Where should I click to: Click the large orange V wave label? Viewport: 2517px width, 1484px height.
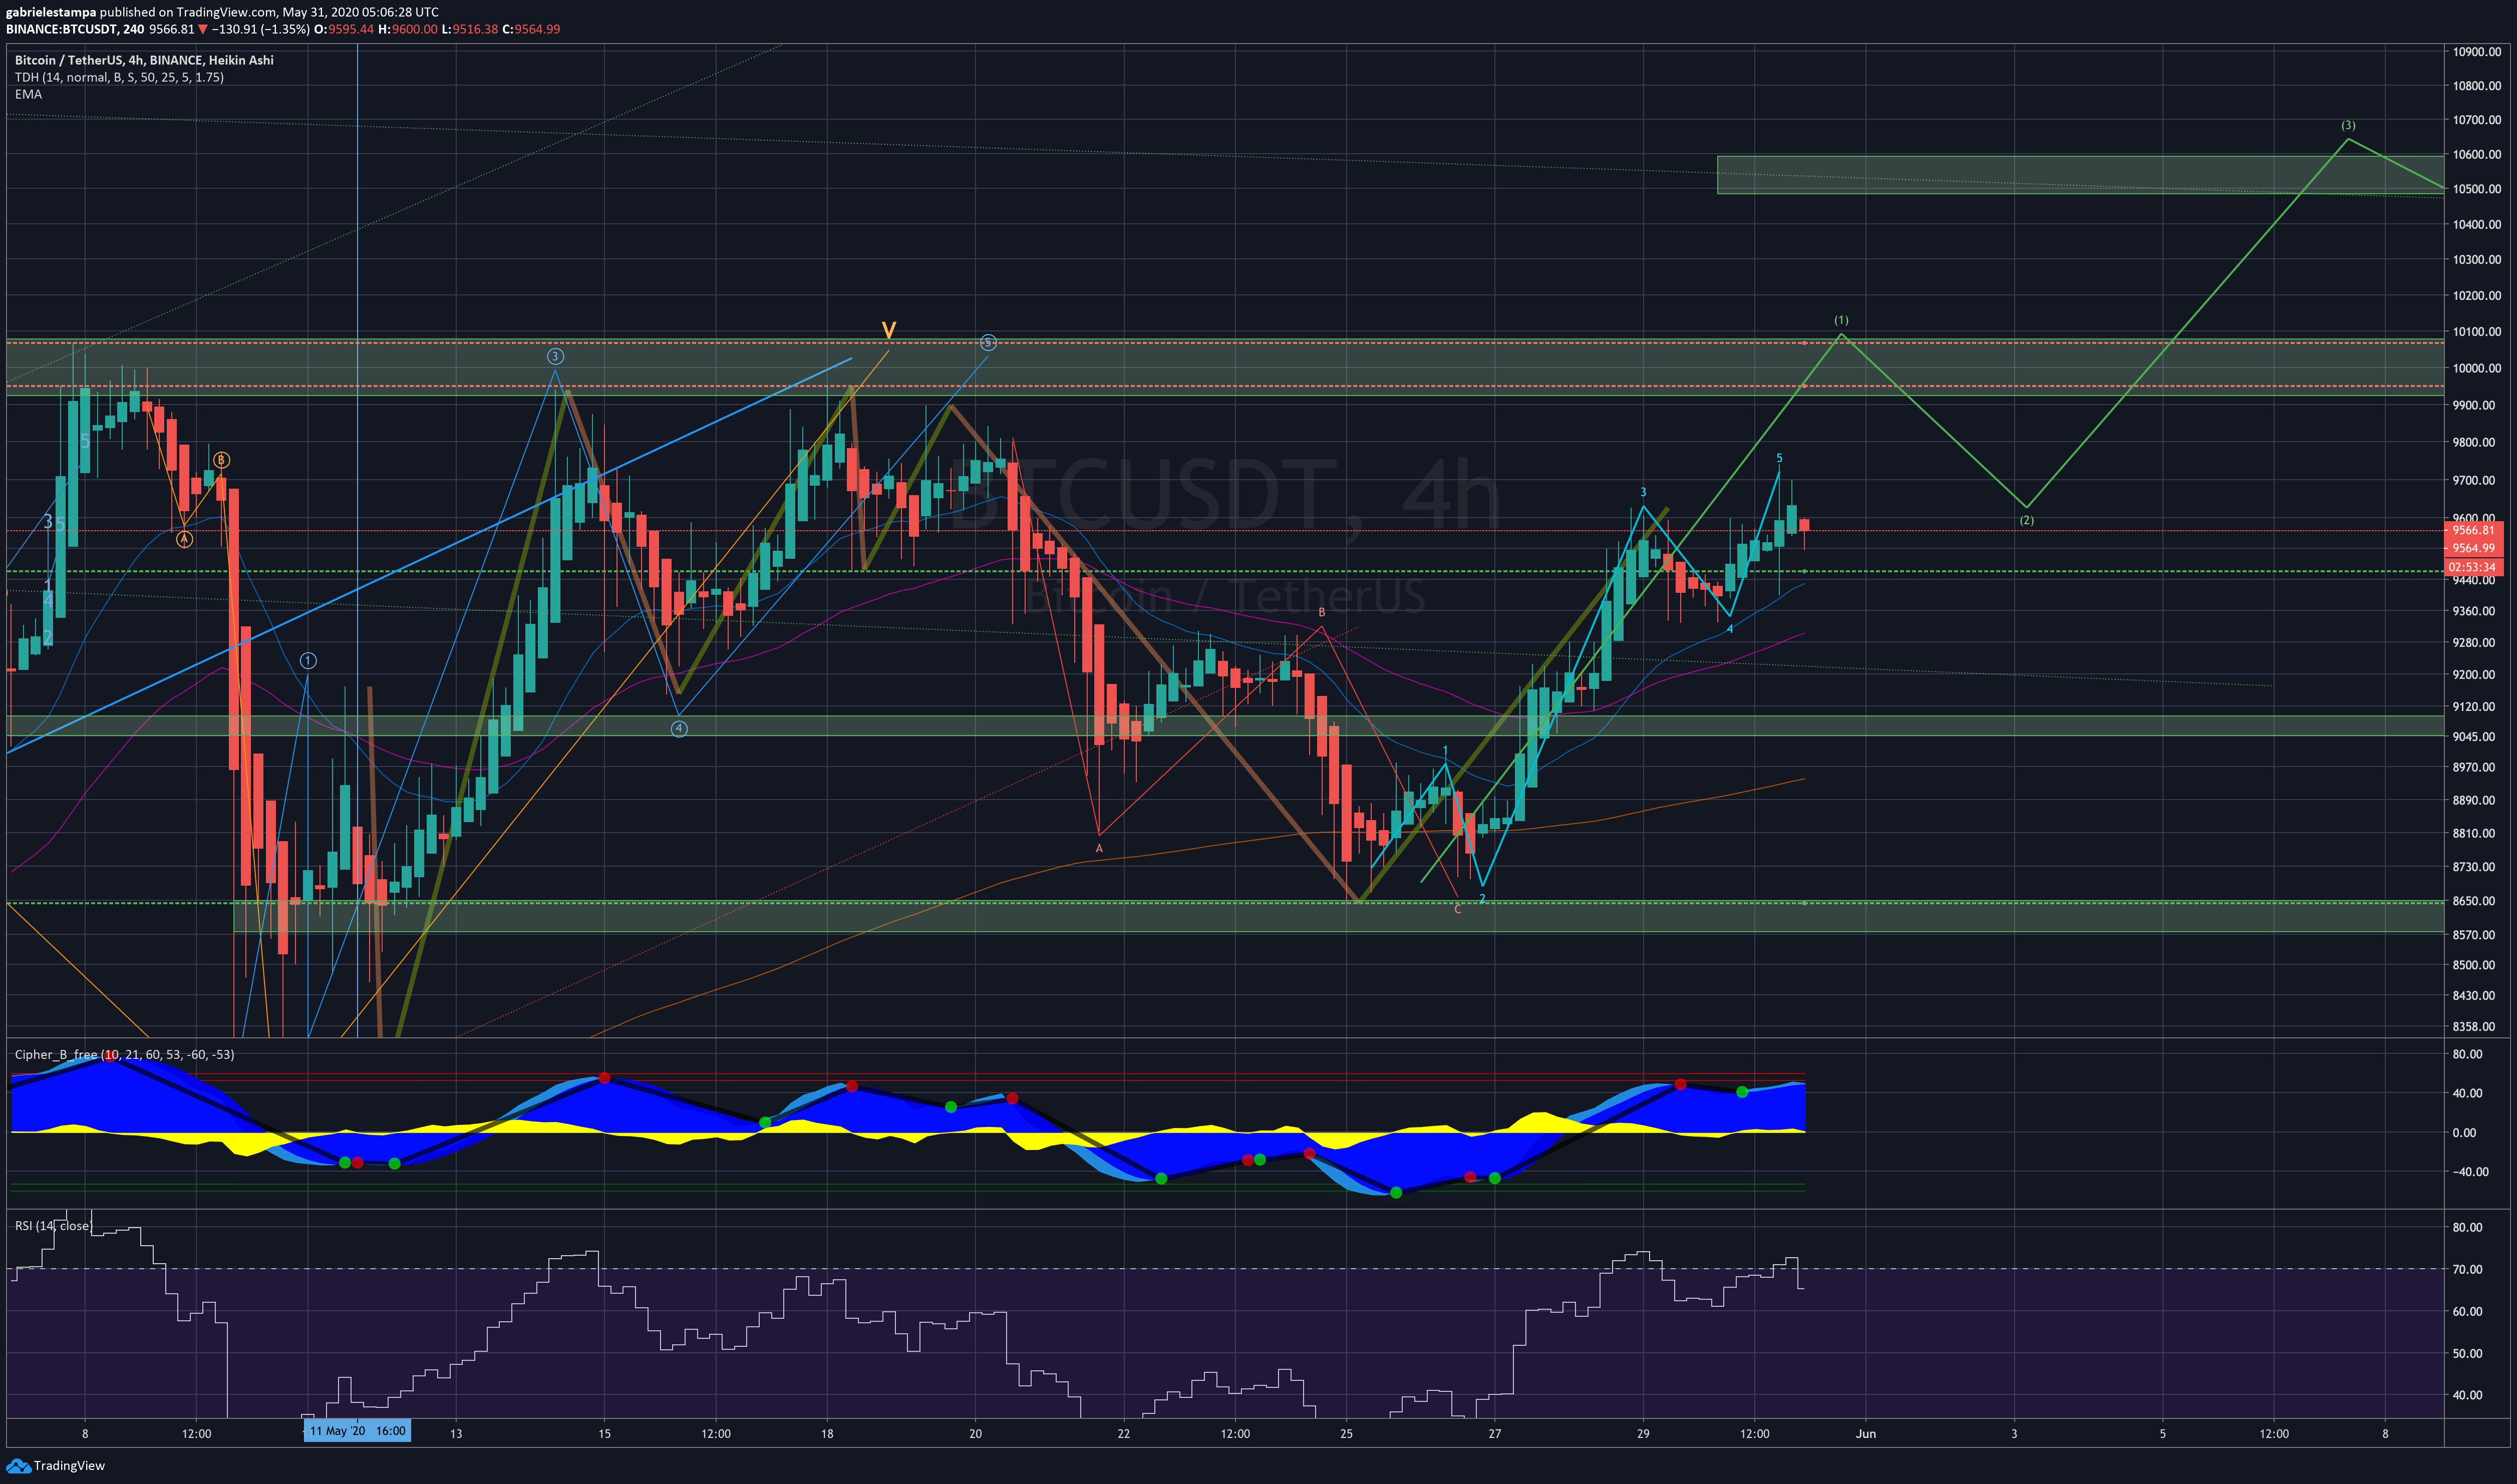pos(888,330)
